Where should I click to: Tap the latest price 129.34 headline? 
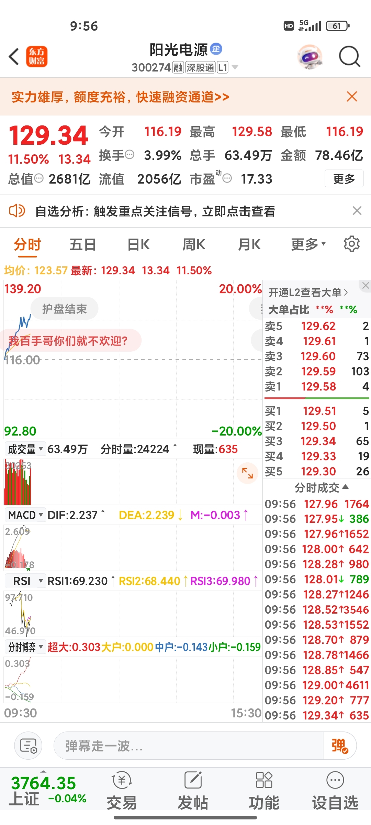tap(48, 135)
